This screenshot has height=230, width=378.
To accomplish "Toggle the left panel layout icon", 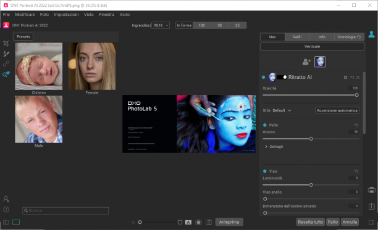I will pyautogui.click(x=6, y=222).
